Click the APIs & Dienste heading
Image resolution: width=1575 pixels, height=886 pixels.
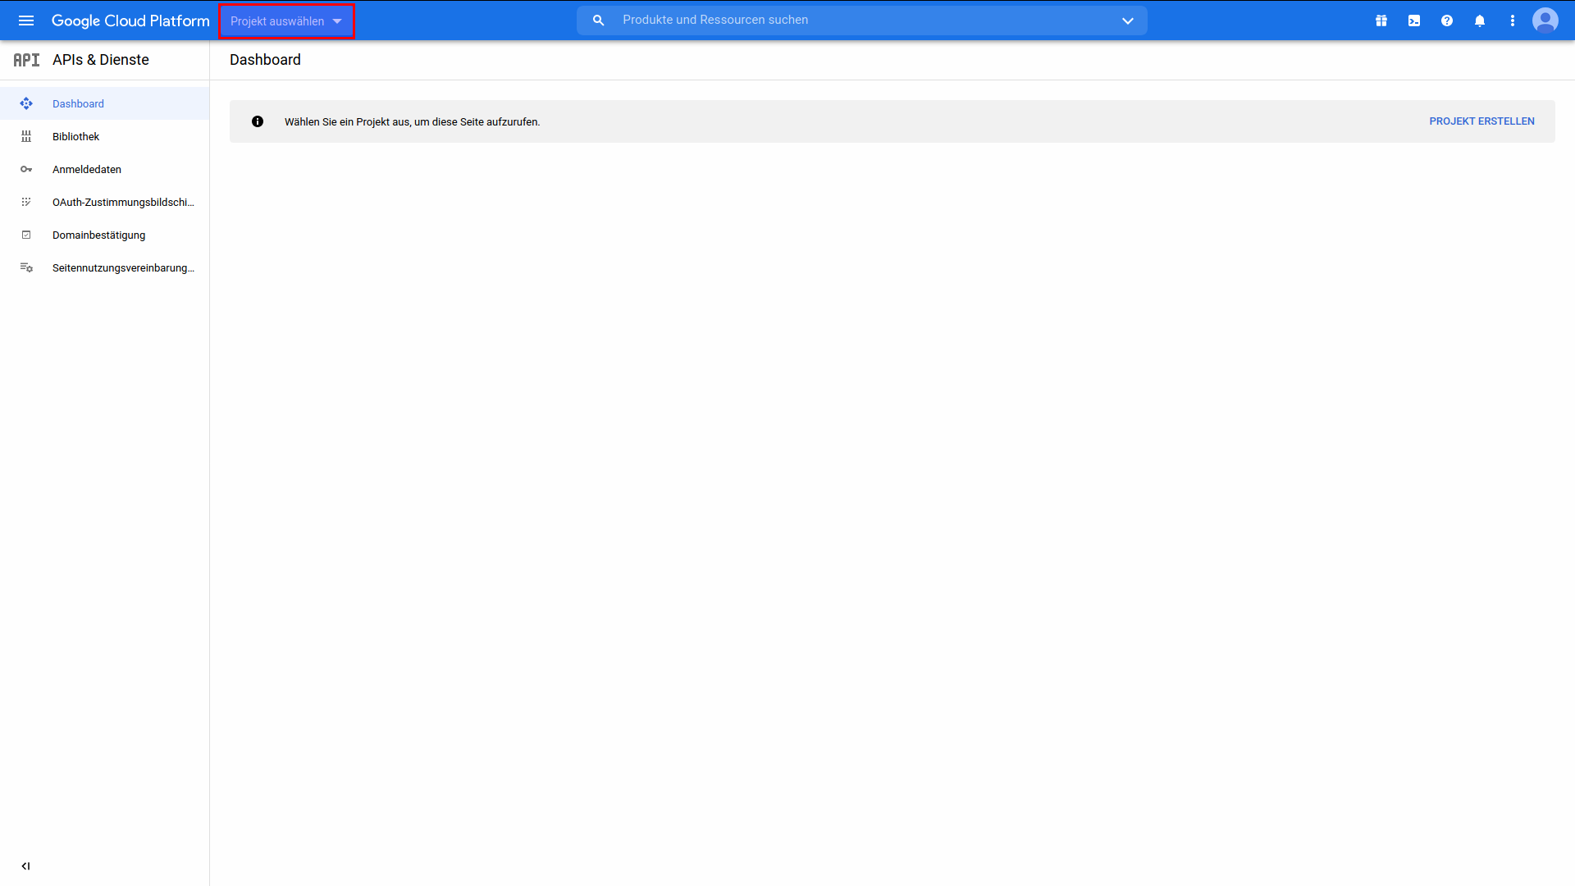101,60
